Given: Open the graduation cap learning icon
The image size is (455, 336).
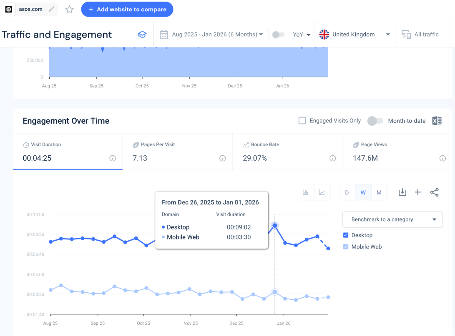Looking at the screenshot, I should [142, 35].
